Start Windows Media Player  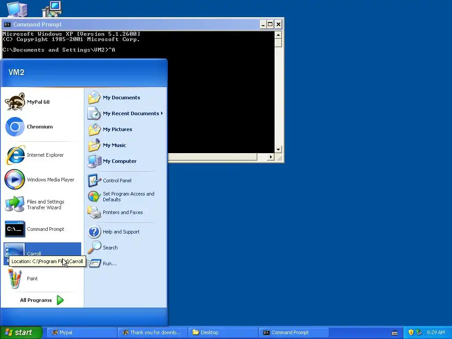42,180
